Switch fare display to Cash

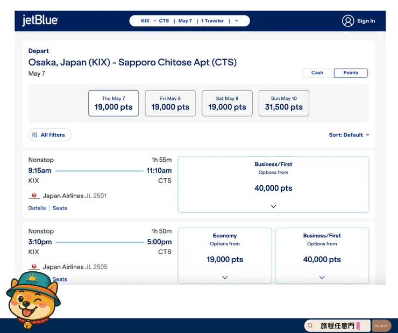317,73
